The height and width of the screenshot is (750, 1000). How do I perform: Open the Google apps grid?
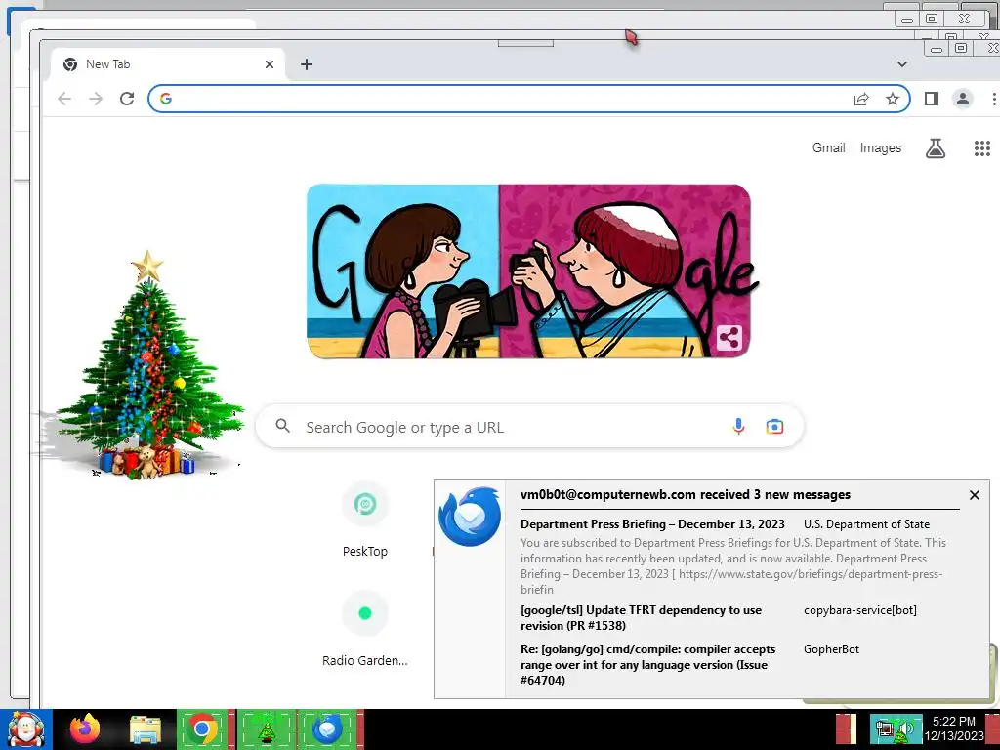click(982, 148)
